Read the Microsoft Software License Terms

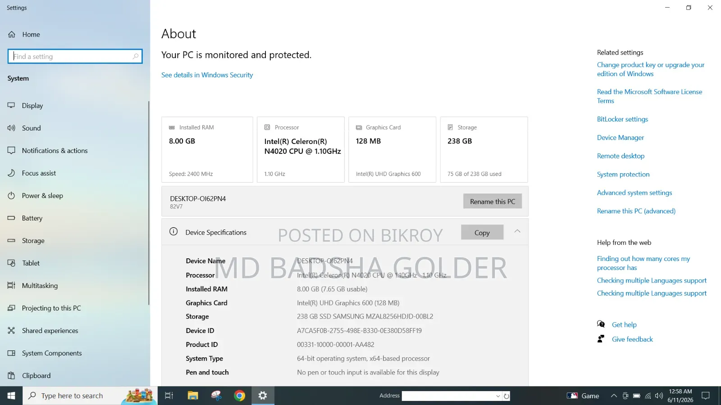(649, 96)
